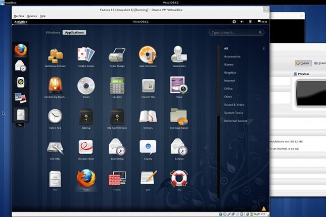Image resolution: width=326 pixels, height=217 pixels.
Task: Filter apps by Internet category
Action: 229,81
